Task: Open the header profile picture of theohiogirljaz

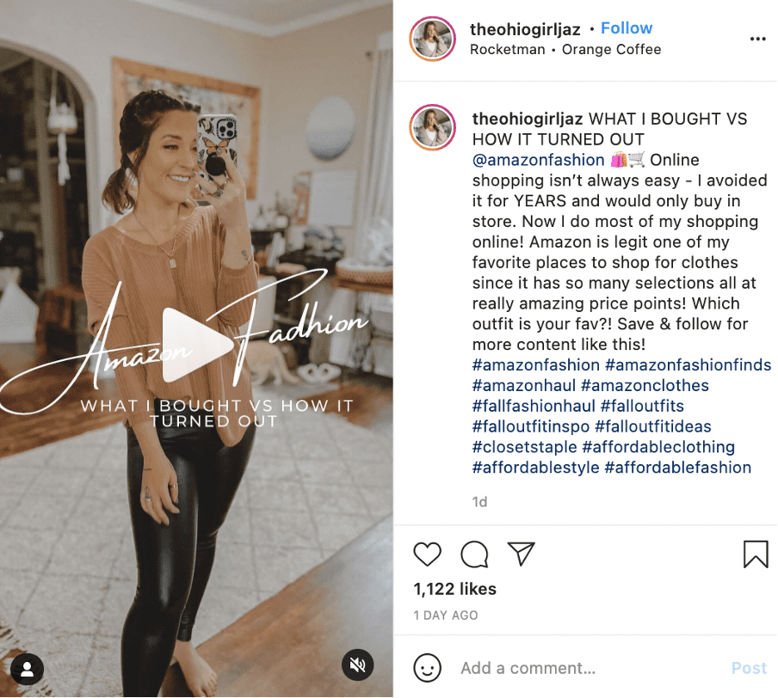Action: [432, 39]
